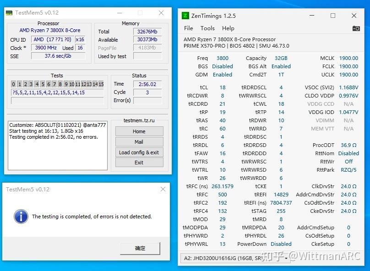Click the camera screenshot icon in ZenTimings

coord(356,28)
